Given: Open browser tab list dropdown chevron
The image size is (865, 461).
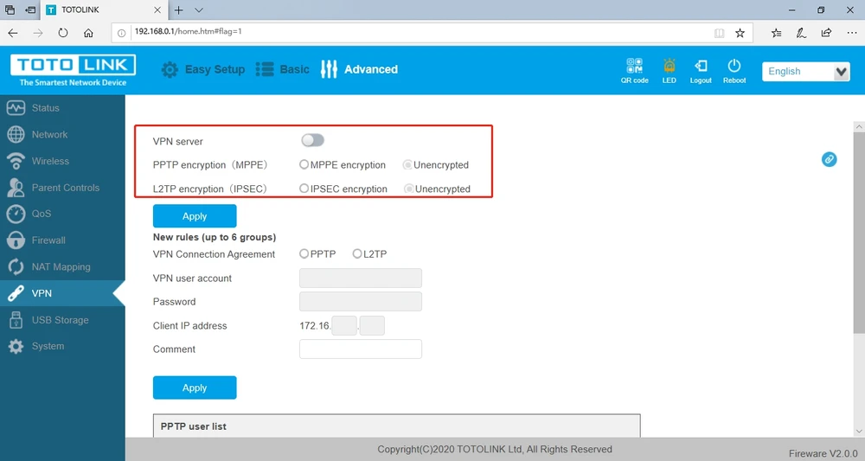Looking at the screenshot, I should (x=199, y=10).
